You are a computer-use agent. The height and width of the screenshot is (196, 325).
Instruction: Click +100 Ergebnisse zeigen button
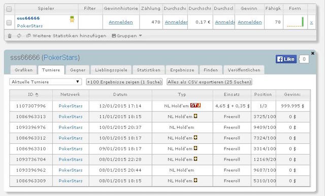point(124,82)
